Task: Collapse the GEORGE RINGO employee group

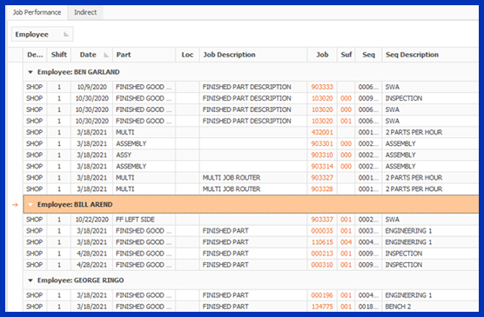Action: click(30, 281)
